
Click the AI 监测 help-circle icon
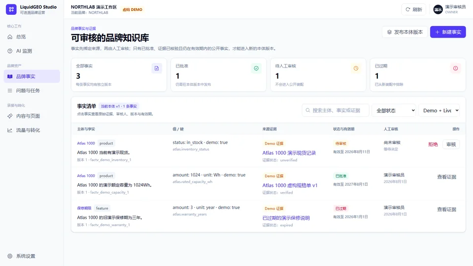tap(10, 51)
